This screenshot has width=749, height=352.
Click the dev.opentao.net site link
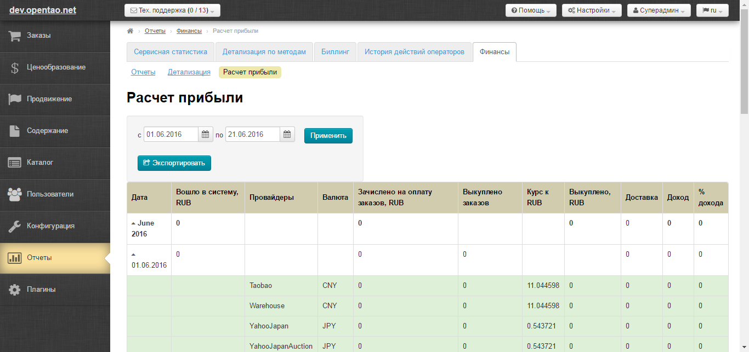point(43,10)
